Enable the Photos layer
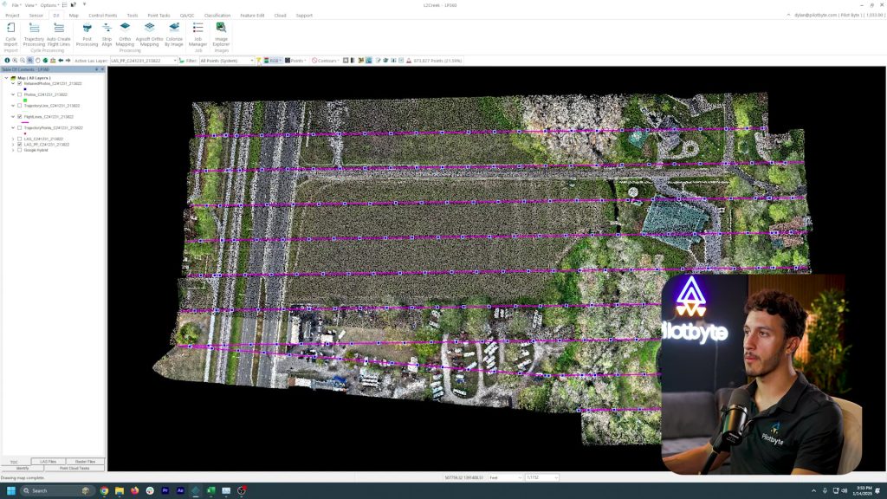The height and width of the screenshot is (499, 887). pos(19,94)
